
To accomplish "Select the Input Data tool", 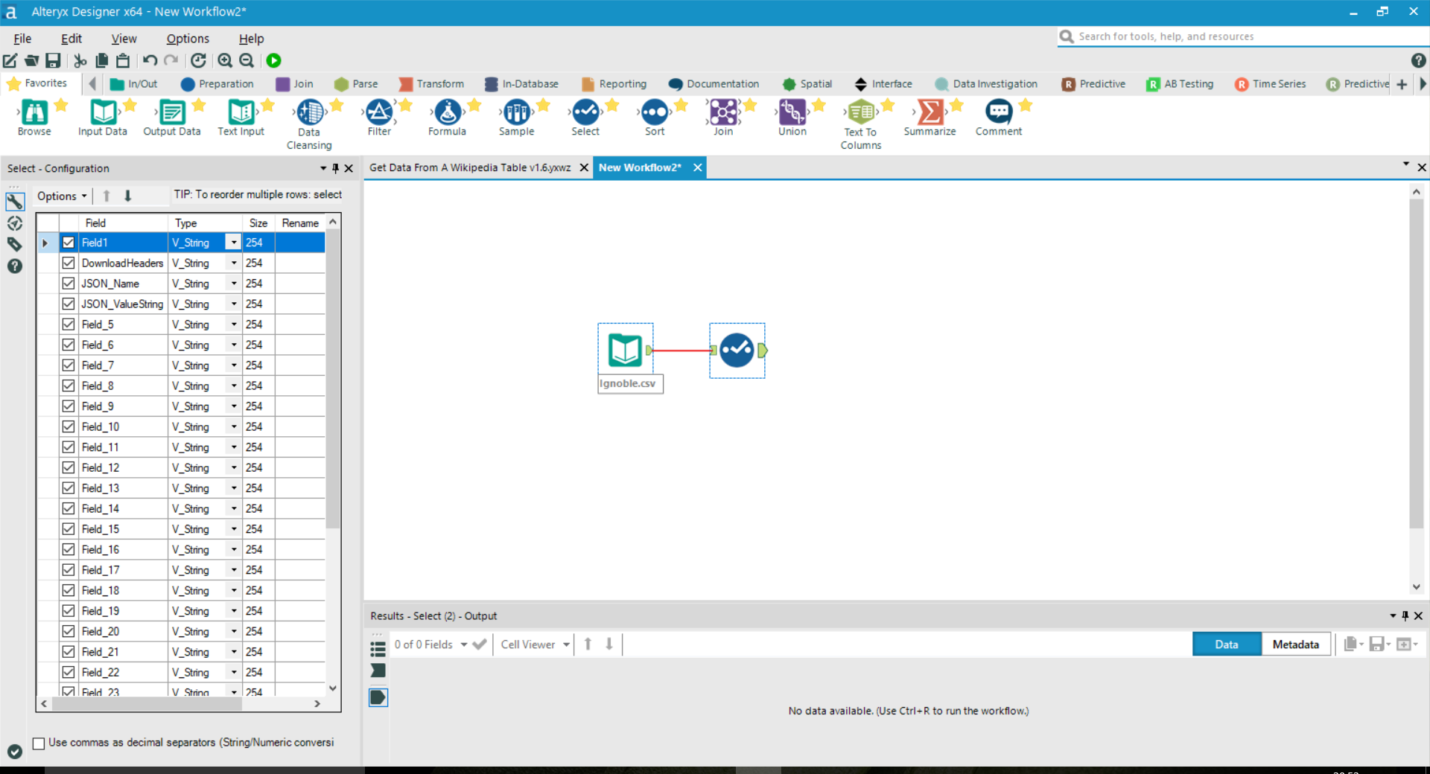I will [104, 112].
